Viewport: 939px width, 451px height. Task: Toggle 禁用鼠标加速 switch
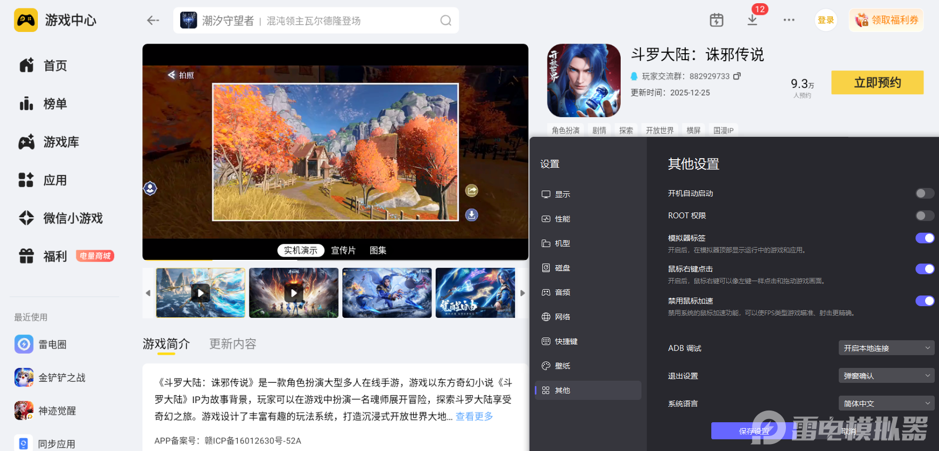925,301
